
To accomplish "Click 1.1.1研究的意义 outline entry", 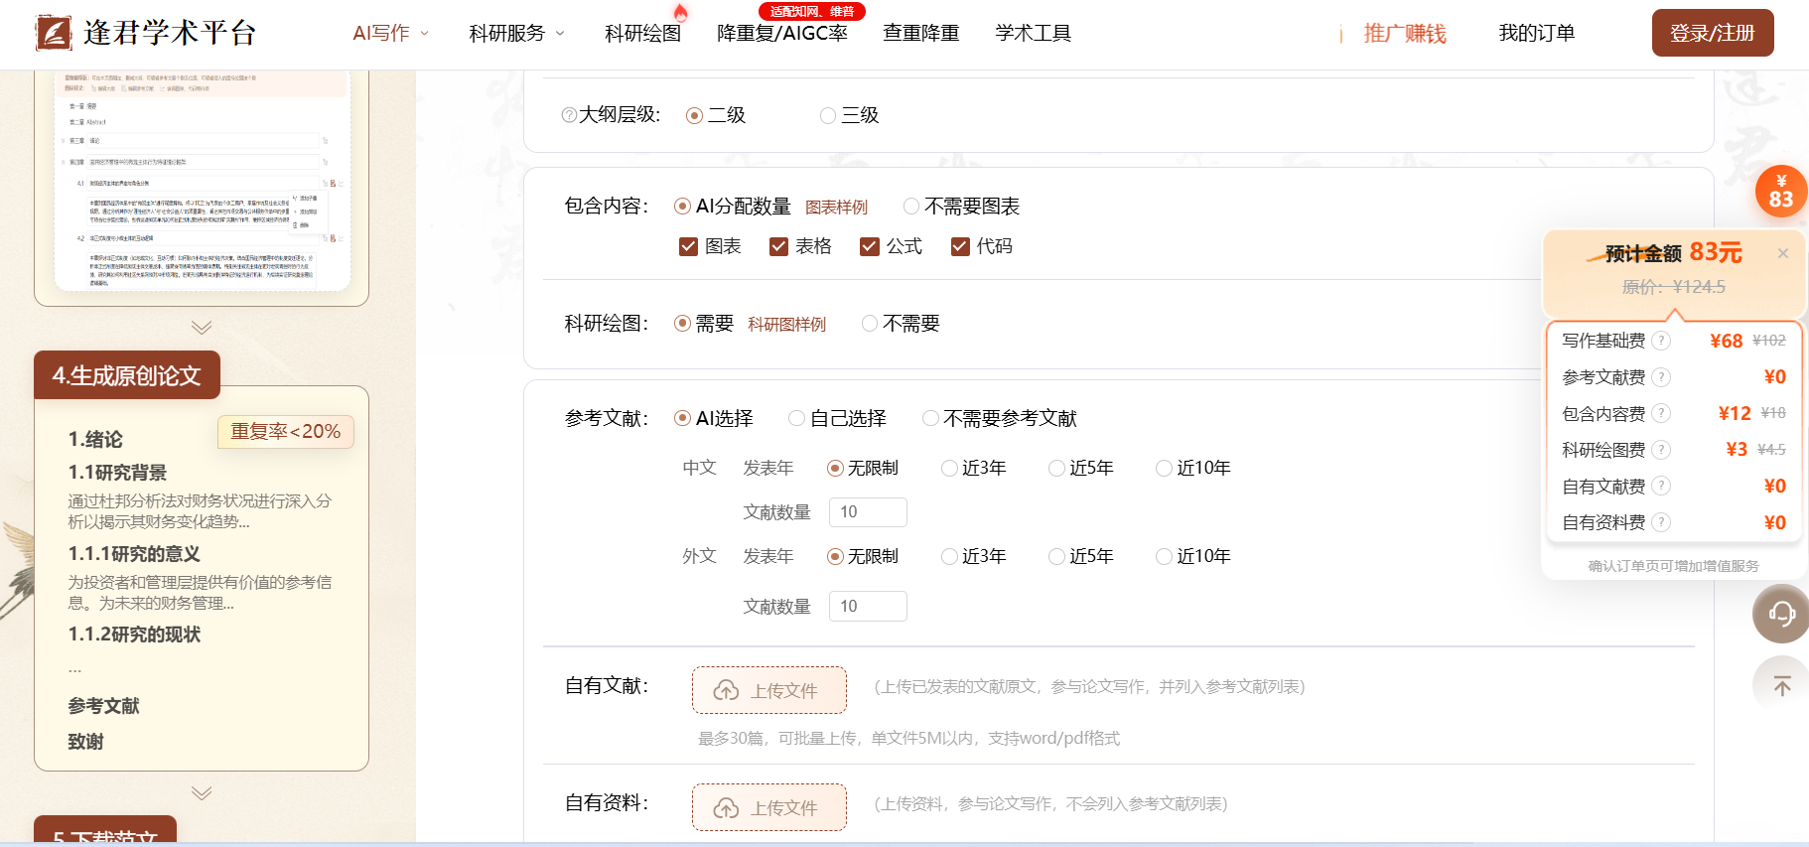I will (134, 554).
